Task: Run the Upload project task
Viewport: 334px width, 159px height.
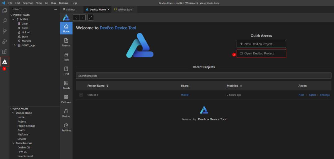Action: [26, 32]
